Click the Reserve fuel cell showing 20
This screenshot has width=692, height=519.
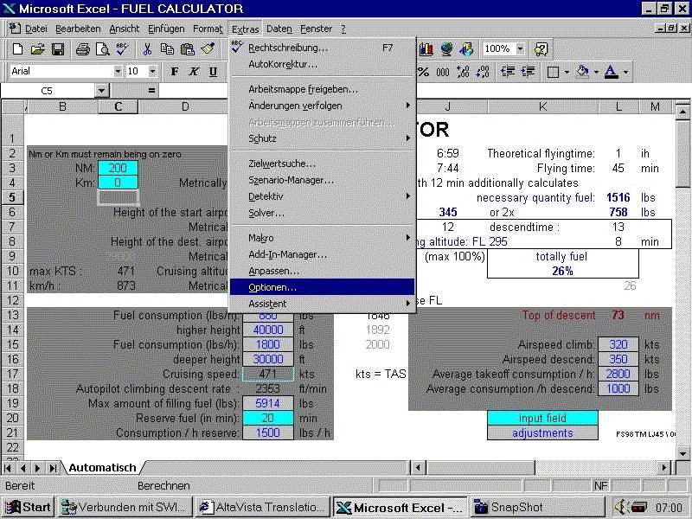point(268,419)
